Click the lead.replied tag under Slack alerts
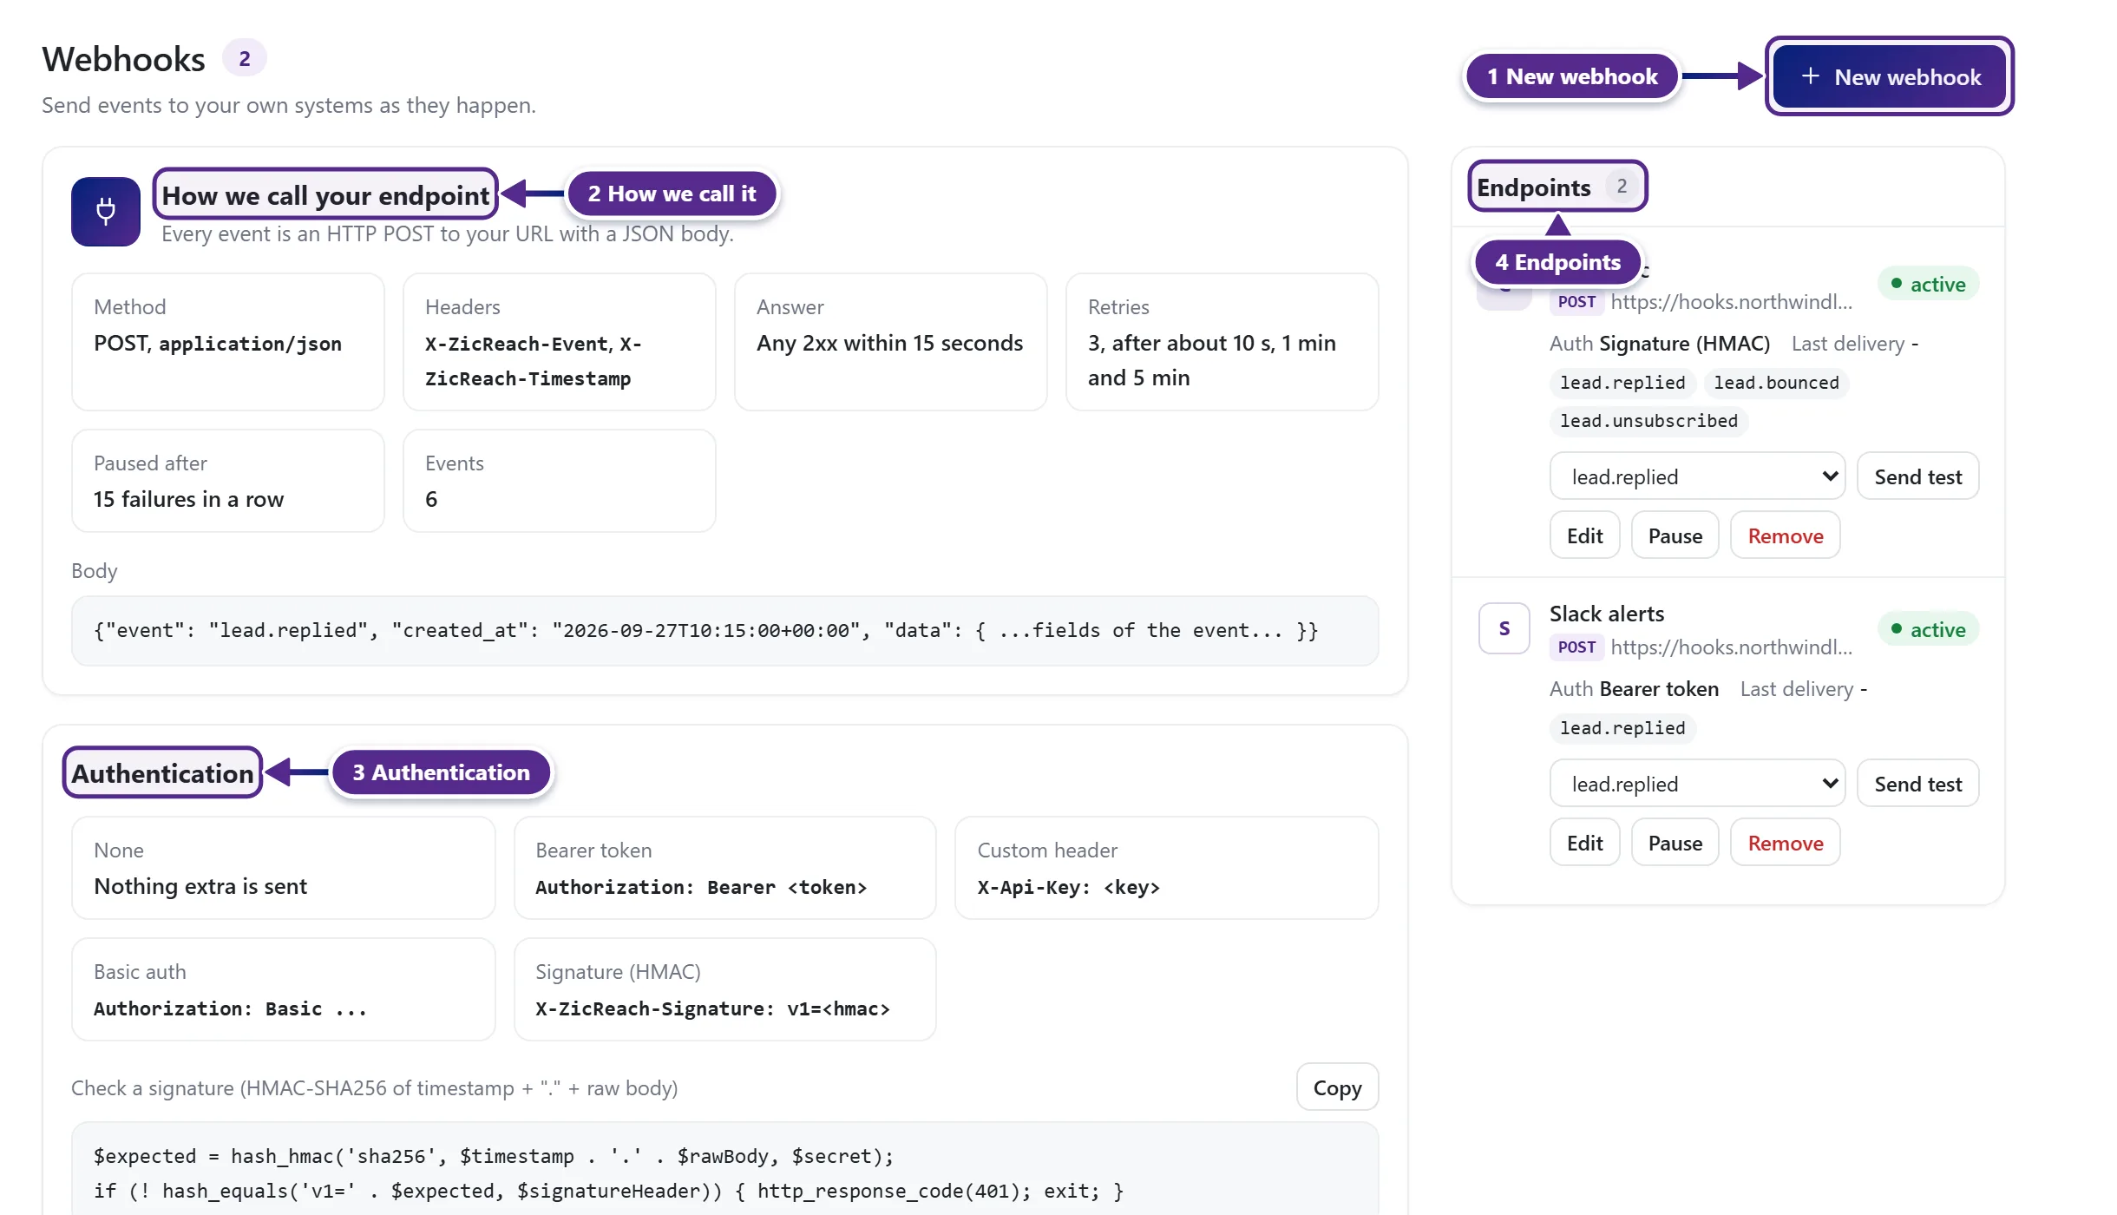 coord(1622,728)
